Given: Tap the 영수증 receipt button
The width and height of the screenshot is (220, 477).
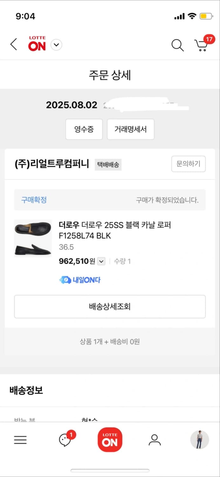Looking at the screenshot, I should (84, 129).
